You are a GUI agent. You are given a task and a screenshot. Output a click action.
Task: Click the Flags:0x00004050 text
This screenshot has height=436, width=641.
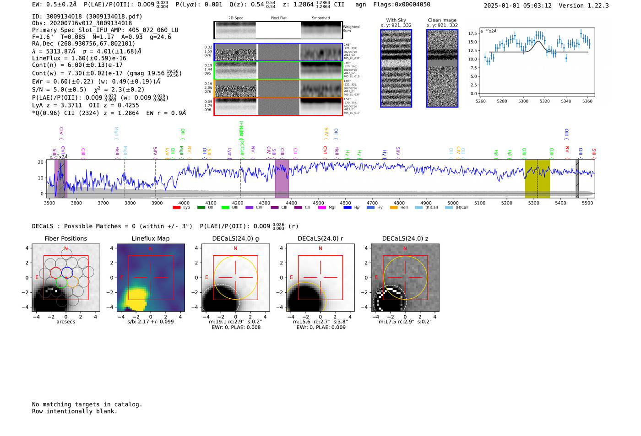[x=402, y=5]
